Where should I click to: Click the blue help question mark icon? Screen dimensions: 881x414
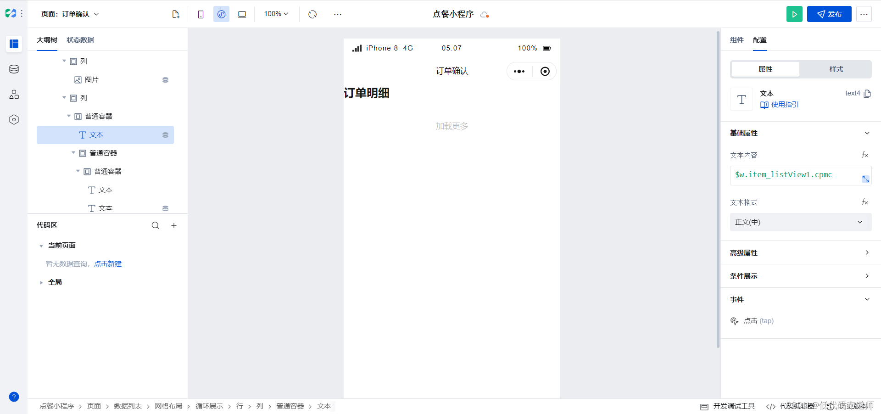[14, 397]
